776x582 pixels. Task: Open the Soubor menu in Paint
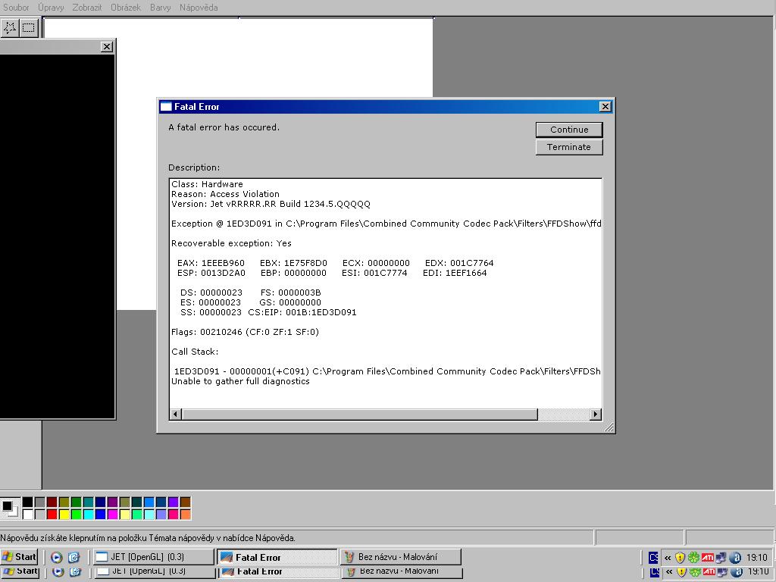[x=16, y=8]
